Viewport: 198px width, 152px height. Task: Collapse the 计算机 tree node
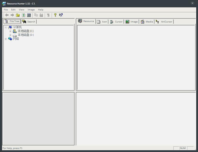click(x=6, y=27)
